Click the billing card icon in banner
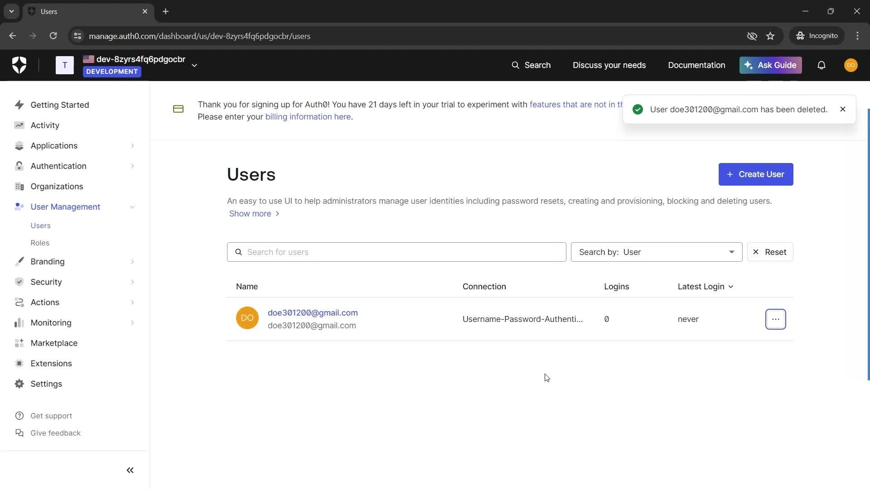Image resolution: width=870 pixels, height=489 pixels. coord(178,109)
